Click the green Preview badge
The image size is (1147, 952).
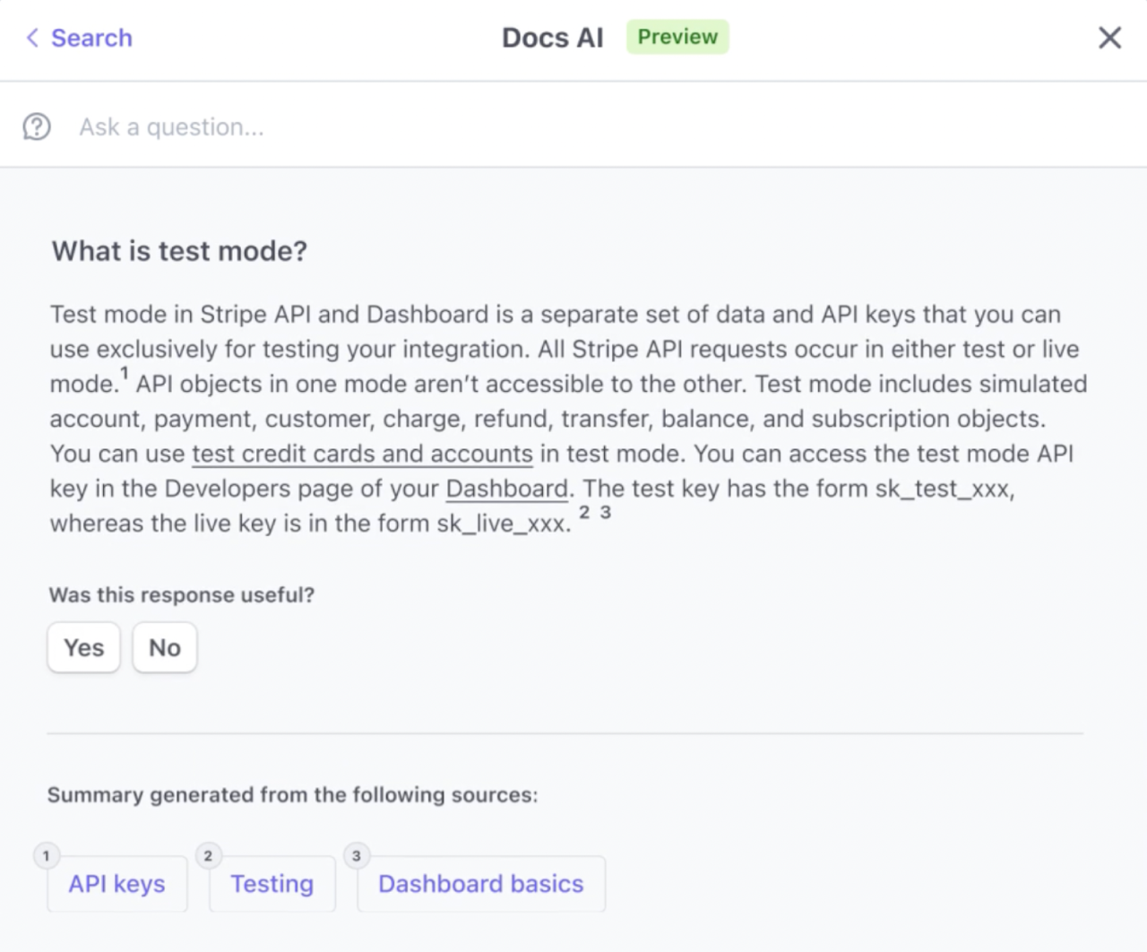(677, 37)
